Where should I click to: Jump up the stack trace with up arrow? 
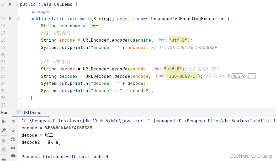[x=13, y=121]
